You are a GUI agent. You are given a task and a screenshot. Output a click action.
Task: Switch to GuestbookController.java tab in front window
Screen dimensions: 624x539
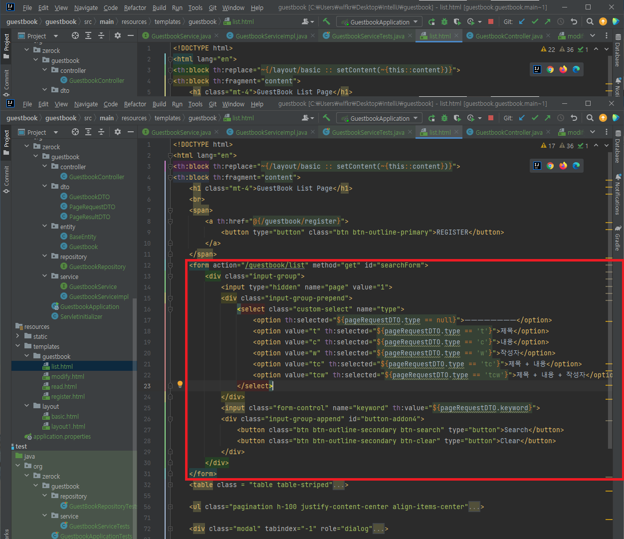point(509,132)
